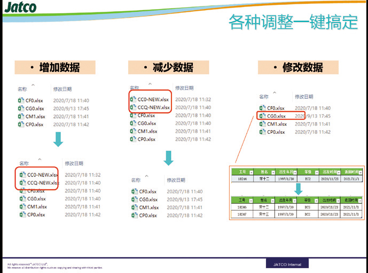This screenshot has width=368, height=273.
Task: Click CC0-NEW.xlsx icon in bottom-left file list
Action: (x=22, y=174)
